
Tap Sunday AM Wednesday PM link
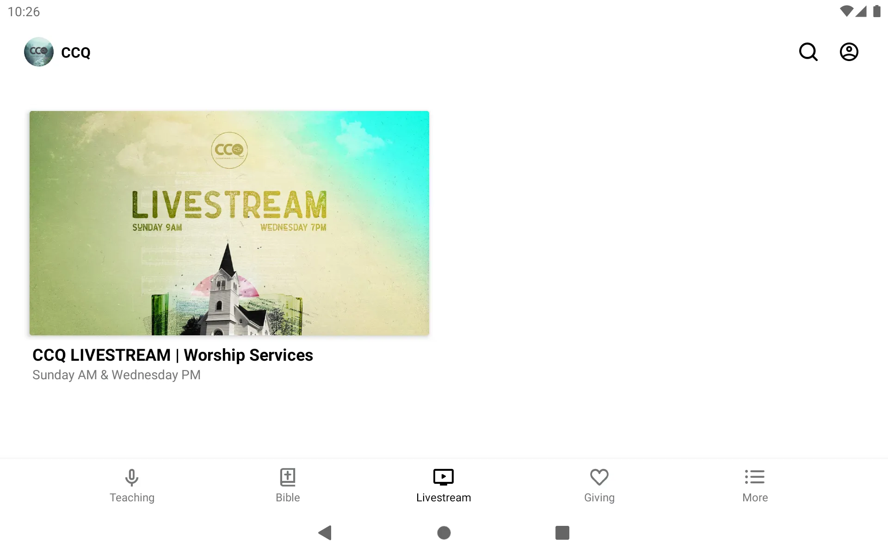point(117,375)
